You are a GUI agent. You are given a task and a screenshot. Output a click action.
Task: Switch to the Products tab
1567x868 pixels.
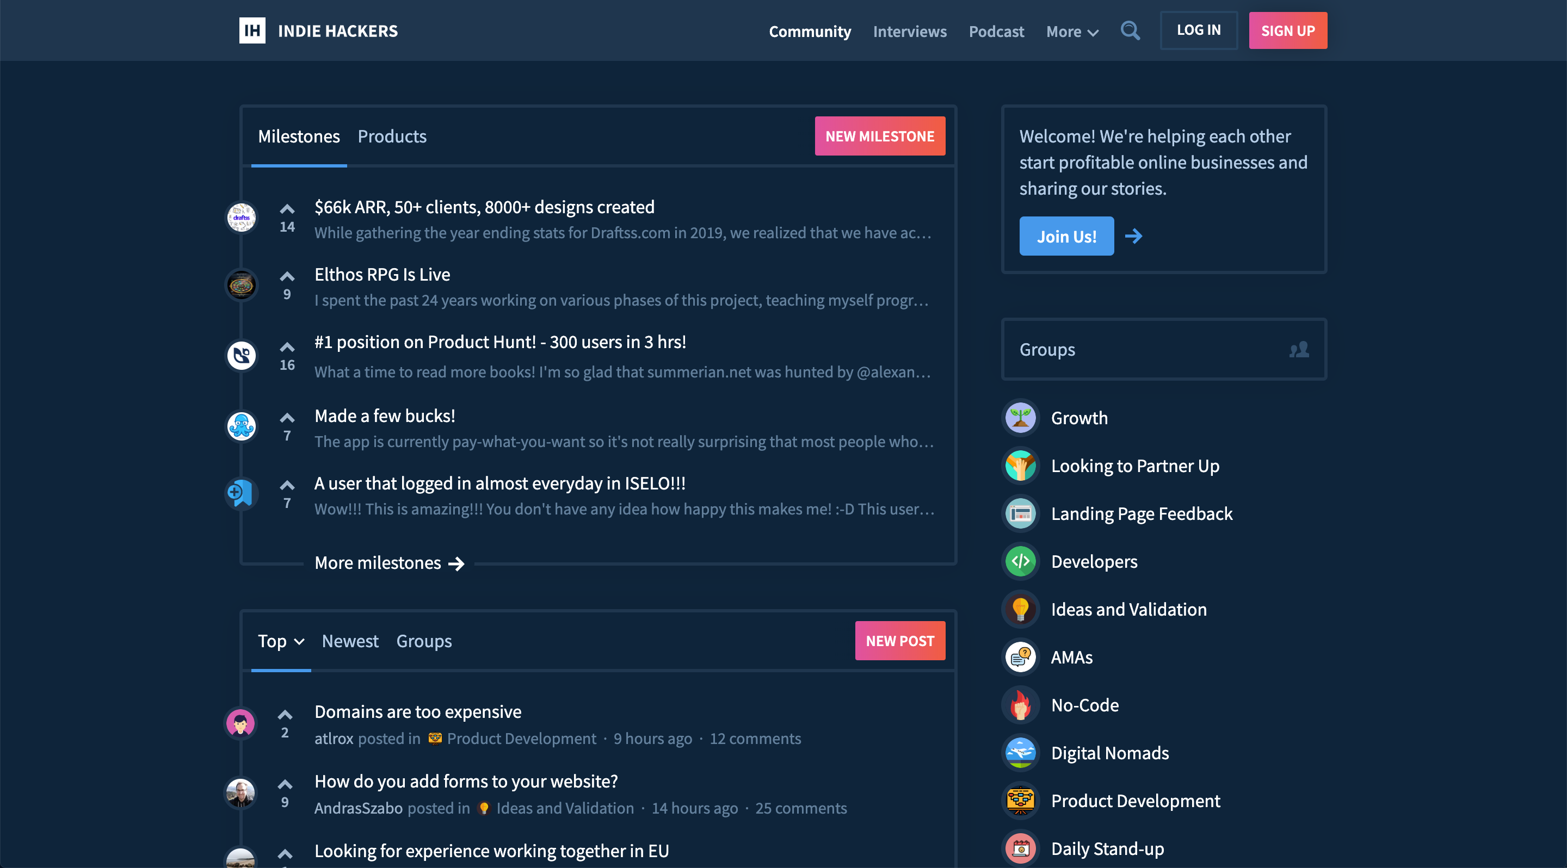(x=392, y=136)
